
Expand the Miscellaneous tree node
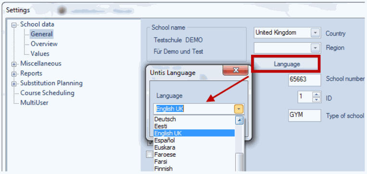coord(14,64)
